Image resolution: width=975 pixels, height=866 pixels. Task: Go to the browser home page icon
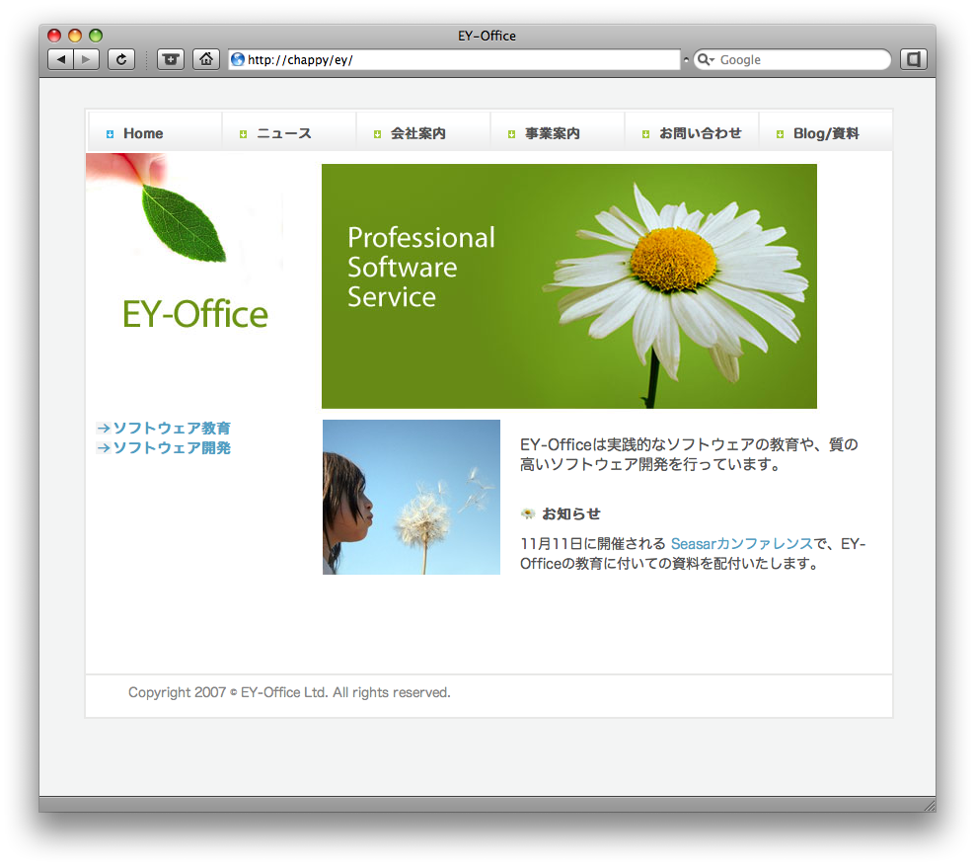pos(206,59)
